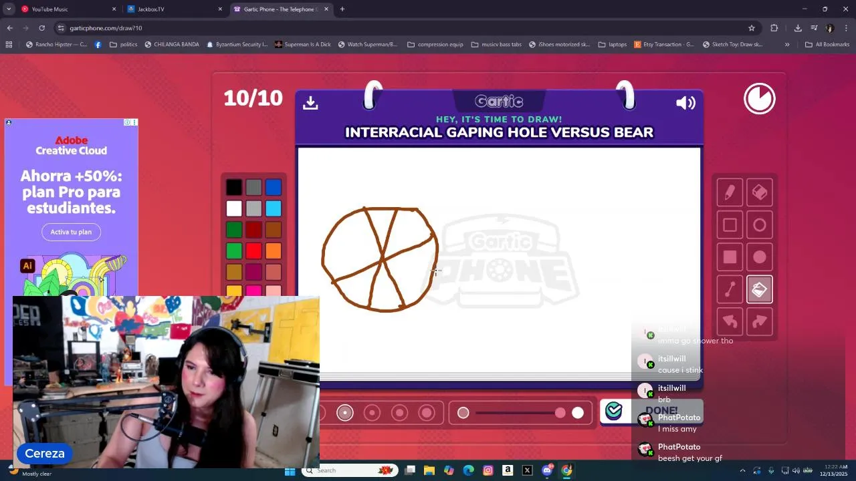Switch to the YouTube Music tab
Image resolution: width=856 pixels, height=481 pixels.
click(68, 9)
